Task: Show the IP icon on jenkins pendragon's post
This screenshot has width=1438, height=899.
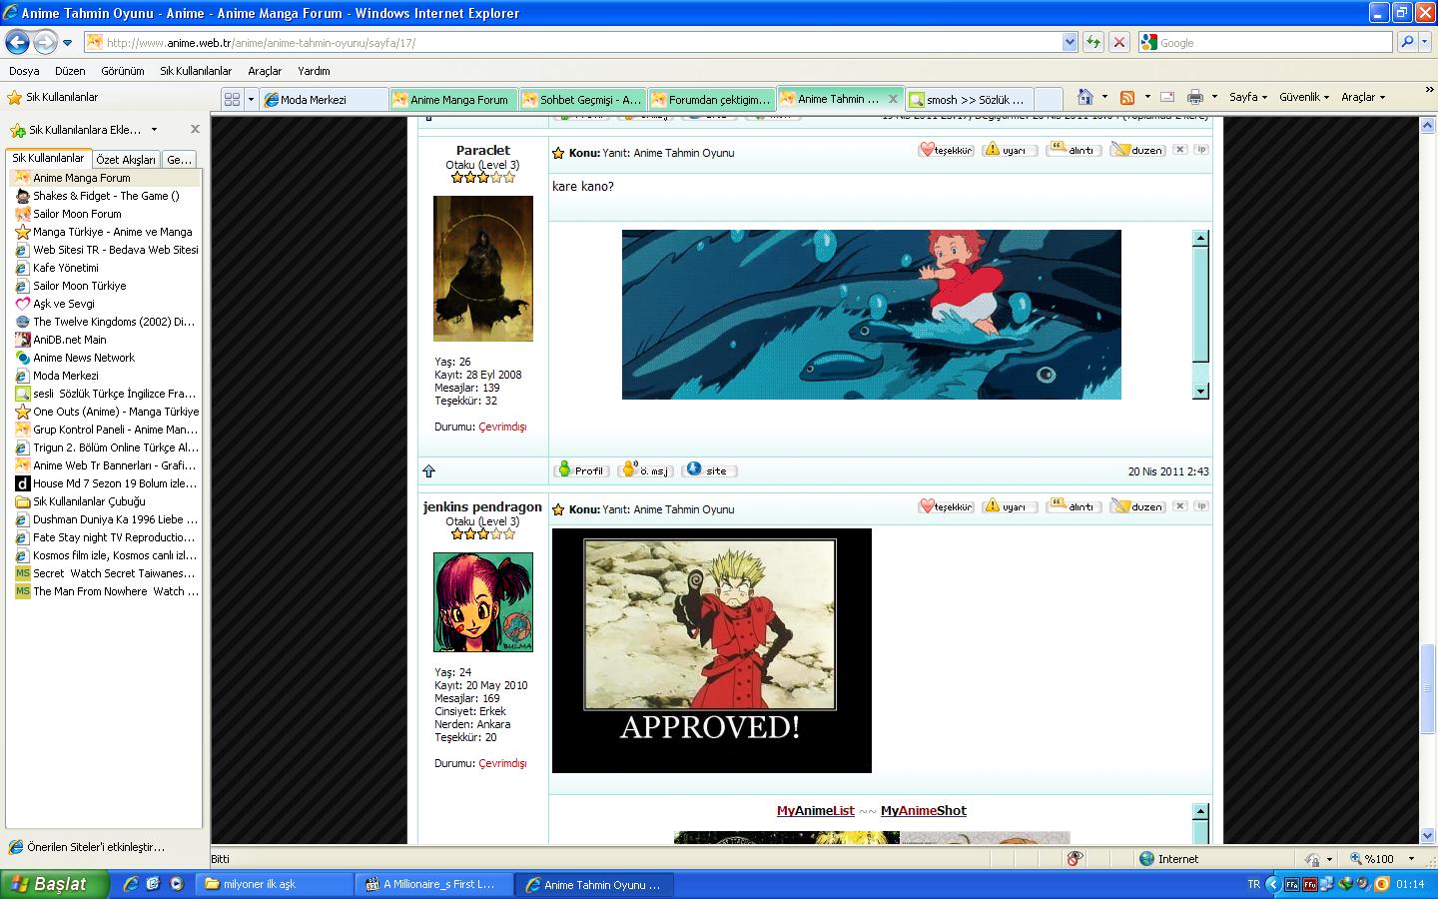Action: pos(1201,505)
